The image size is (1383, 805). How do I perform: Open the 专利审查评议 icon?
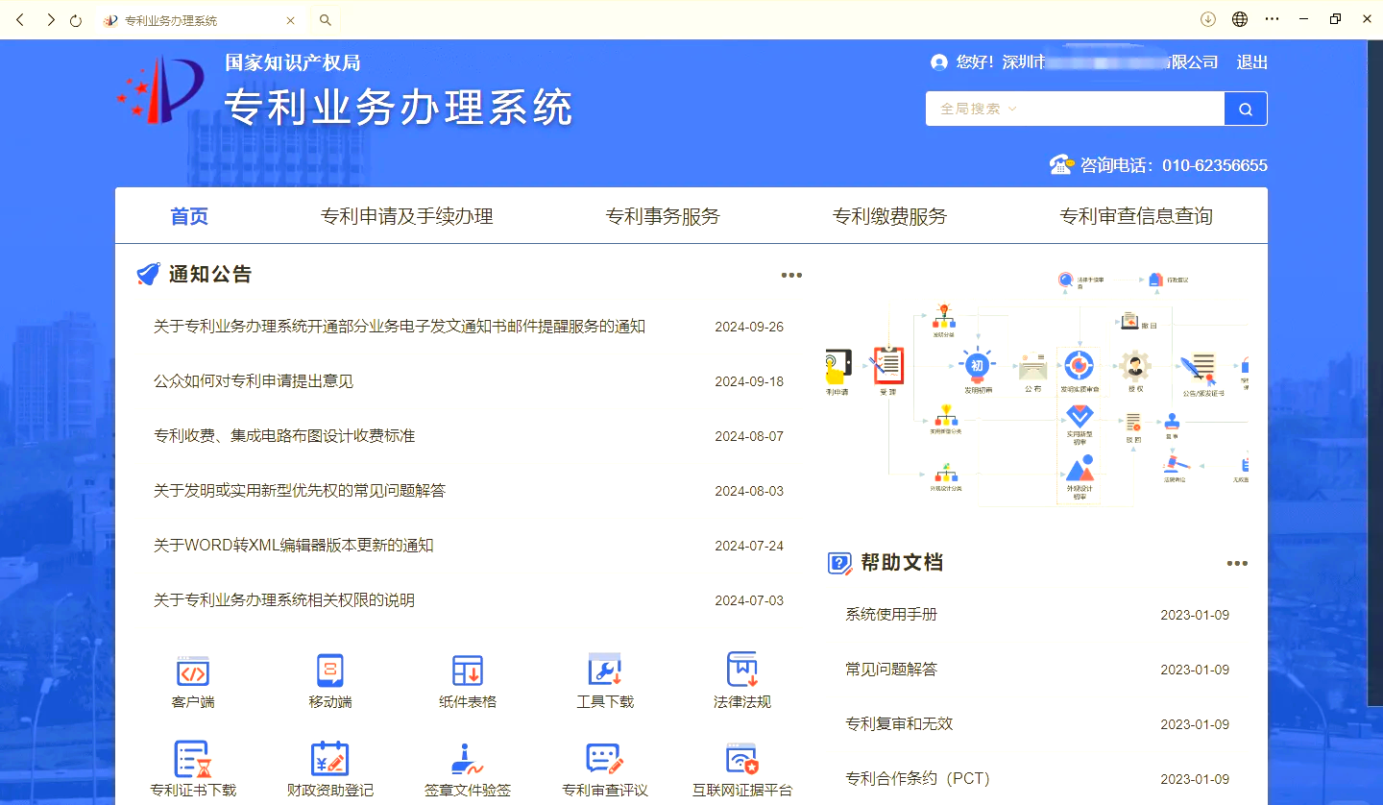605,759
